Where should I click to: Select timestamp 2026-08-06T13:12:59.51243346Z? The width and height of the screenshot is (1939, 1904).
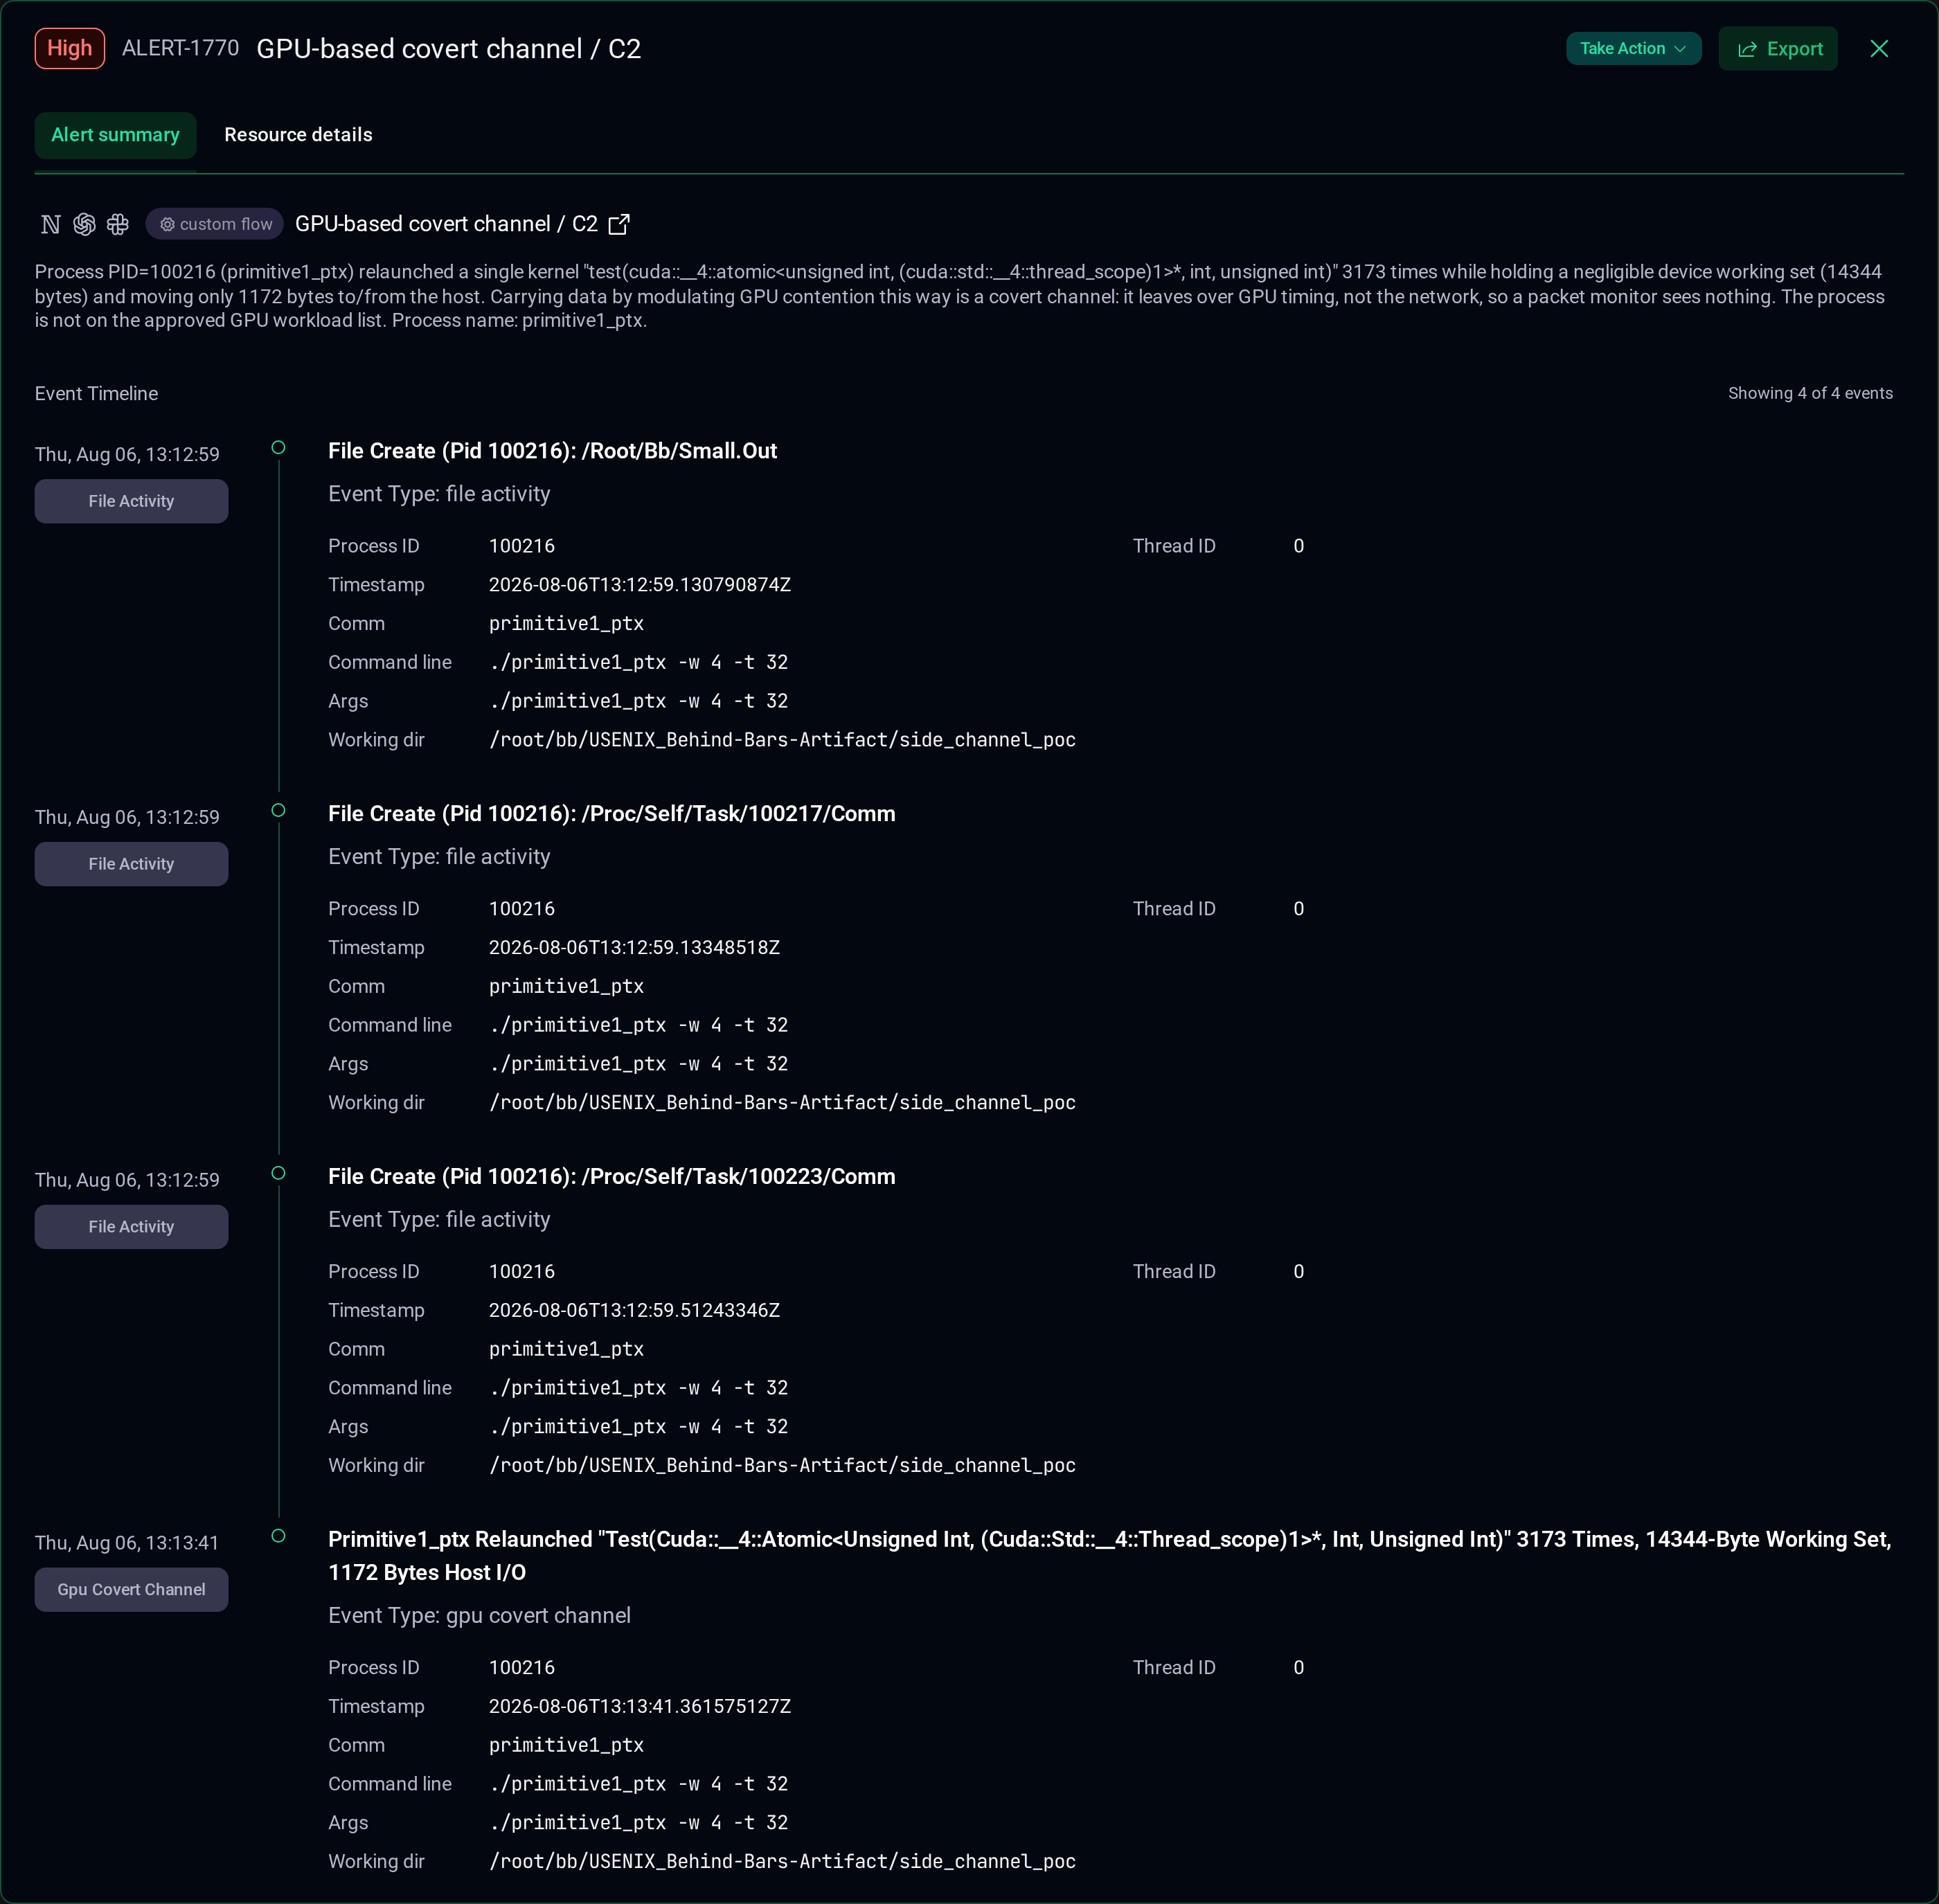pos(634,1311)
